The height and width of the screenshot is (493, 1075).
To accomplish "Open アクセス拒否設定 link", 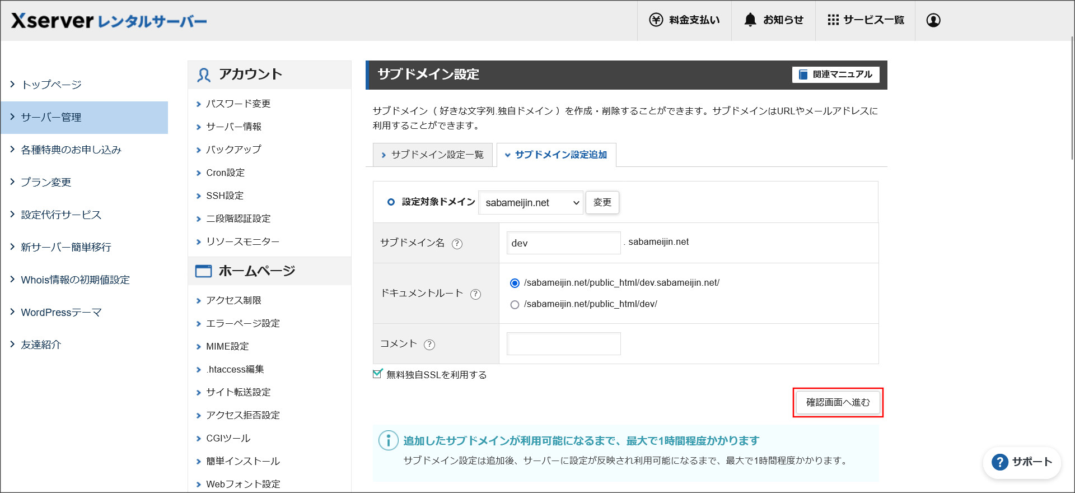I will click(243, 415).
